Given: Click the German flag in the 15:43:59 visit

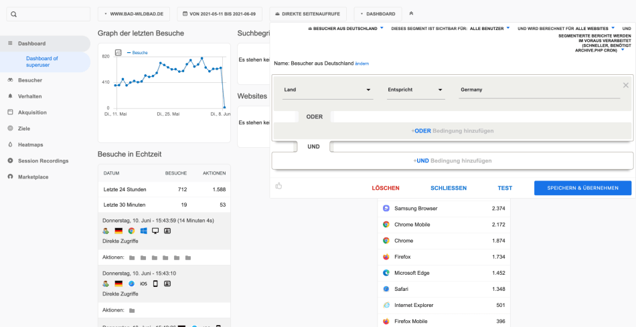Looking at the screenshot, I should (118, 231).
